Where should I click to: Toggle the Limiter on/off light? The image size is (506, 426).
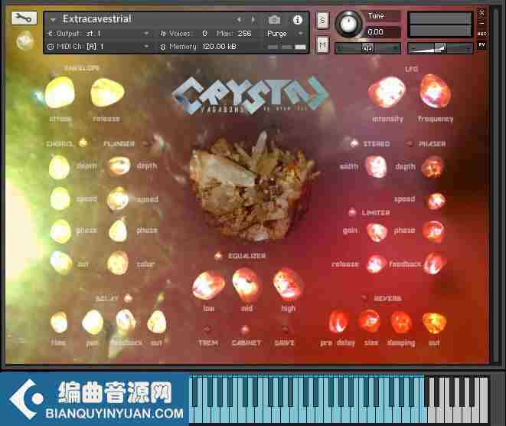click(x=352, y=212)
